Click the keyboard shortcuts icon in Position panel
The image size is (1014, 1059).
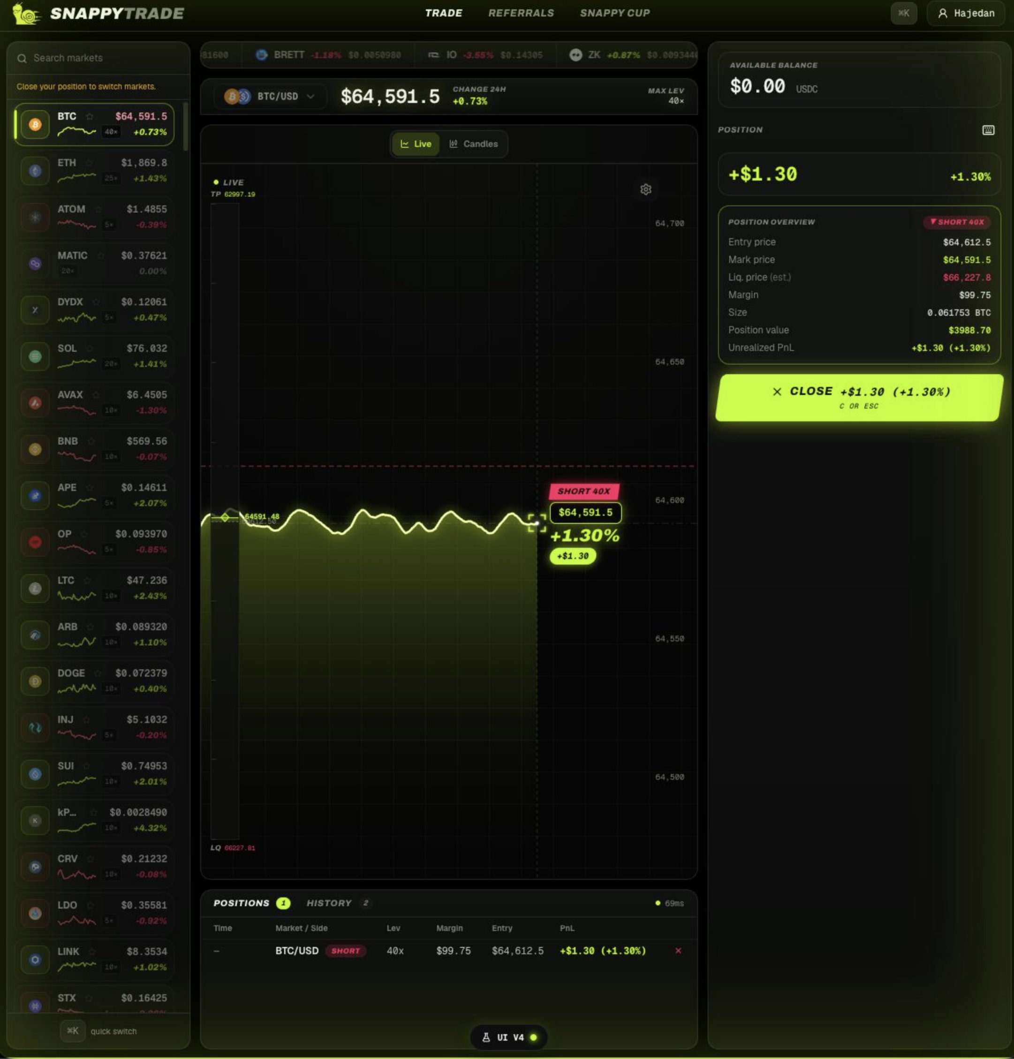[988, 130]
